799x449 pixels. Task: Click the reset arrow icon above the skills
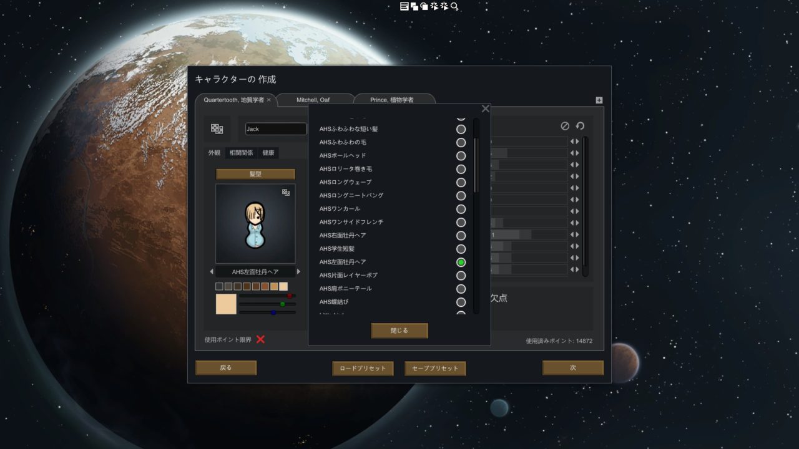tap(579, 126)
